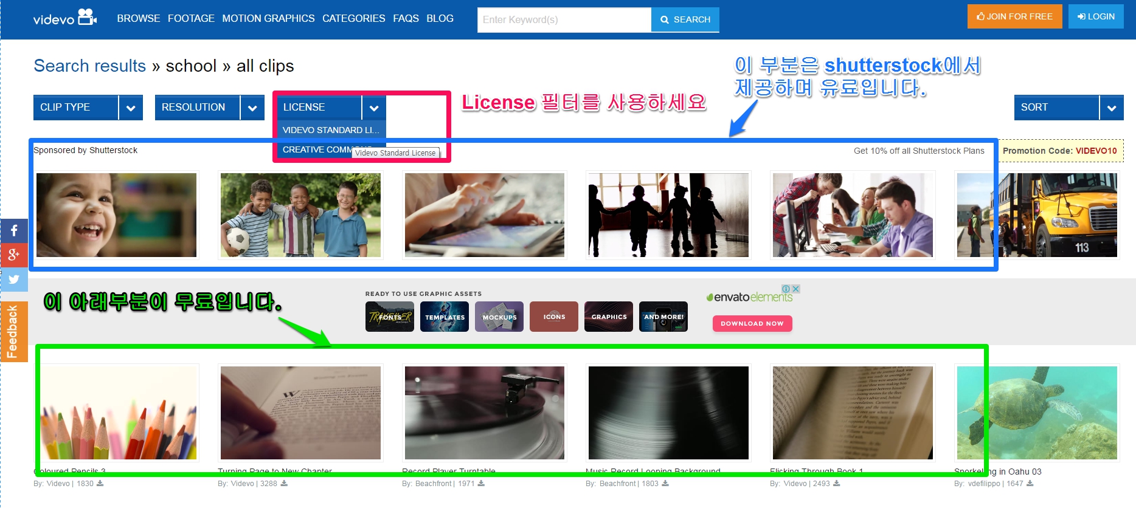Click the blue SEARCH button
The height and width of the screenshot is (508, 1136).
click(x=685, y=19)
